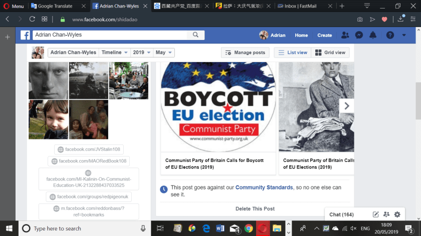Click create group icon in Chat bar
Image resolution: width=421 pixels, height=236 pixels.
point(386,214)
